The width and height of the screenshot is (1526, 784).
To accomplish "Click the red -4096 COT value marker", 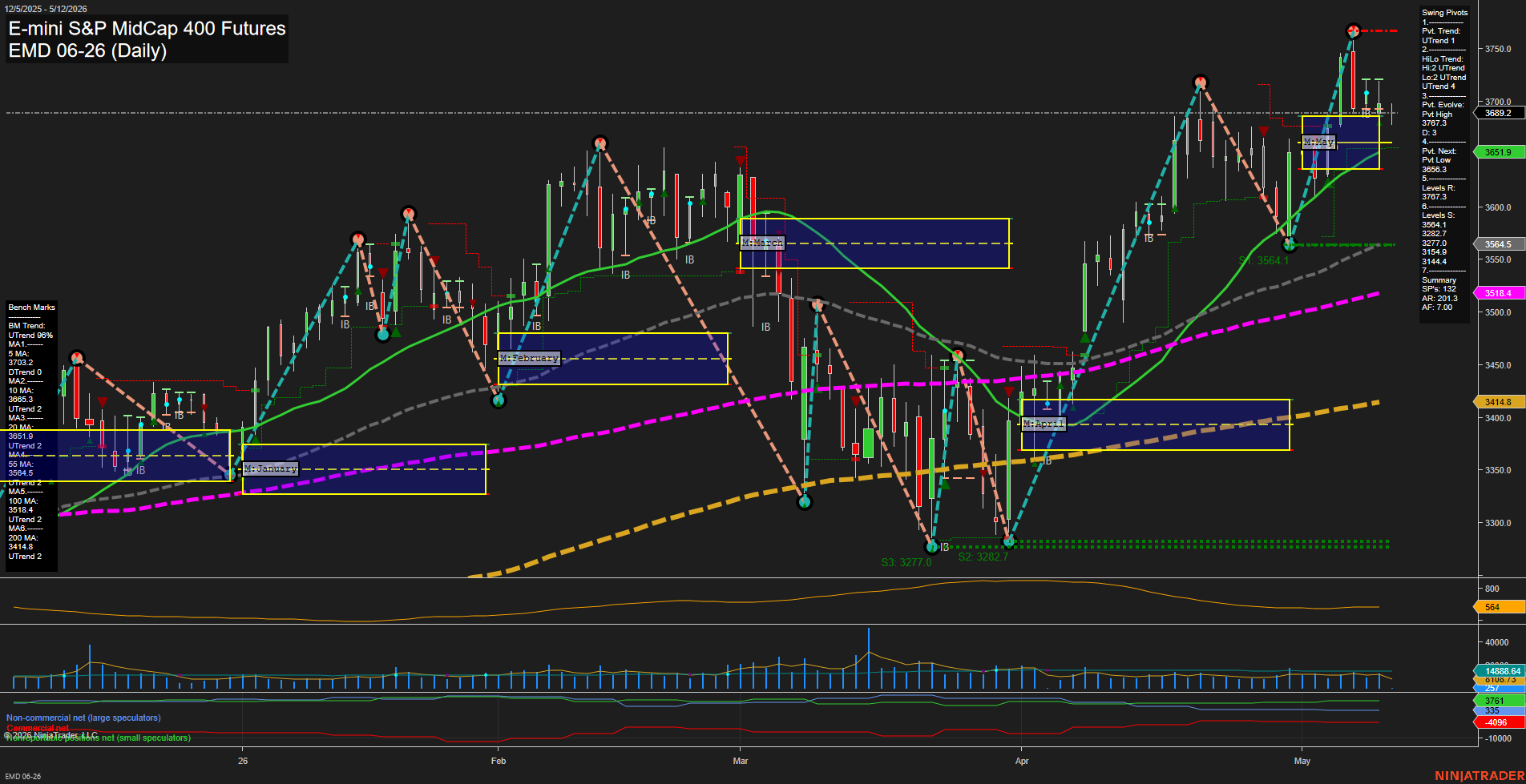I will [x=1498, y=722].
